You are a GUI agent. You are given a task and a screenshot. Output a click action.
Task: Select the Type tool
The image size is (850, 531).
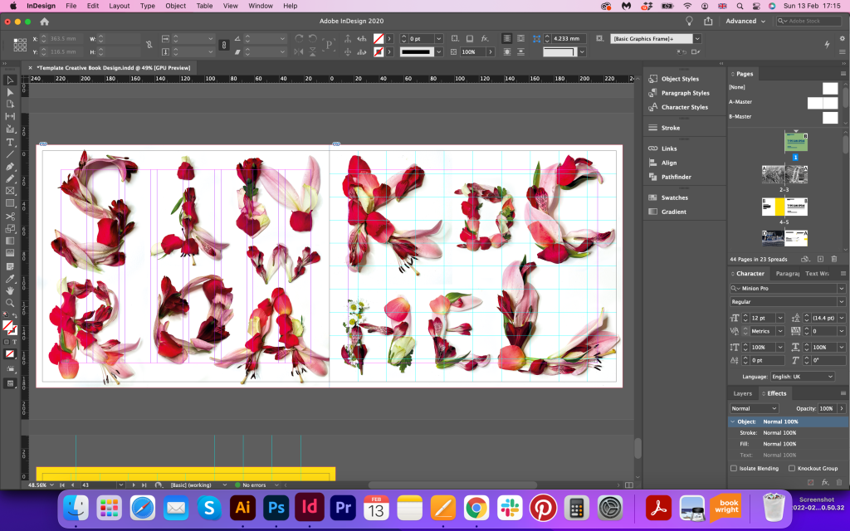10,143
